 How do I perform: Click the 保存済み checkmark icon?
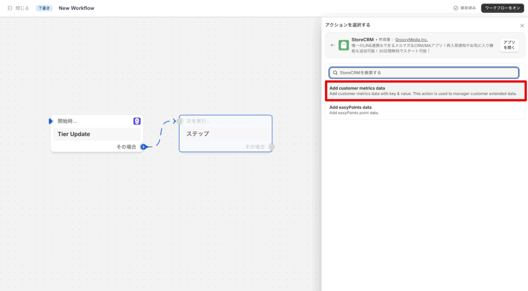pos(456,8)
